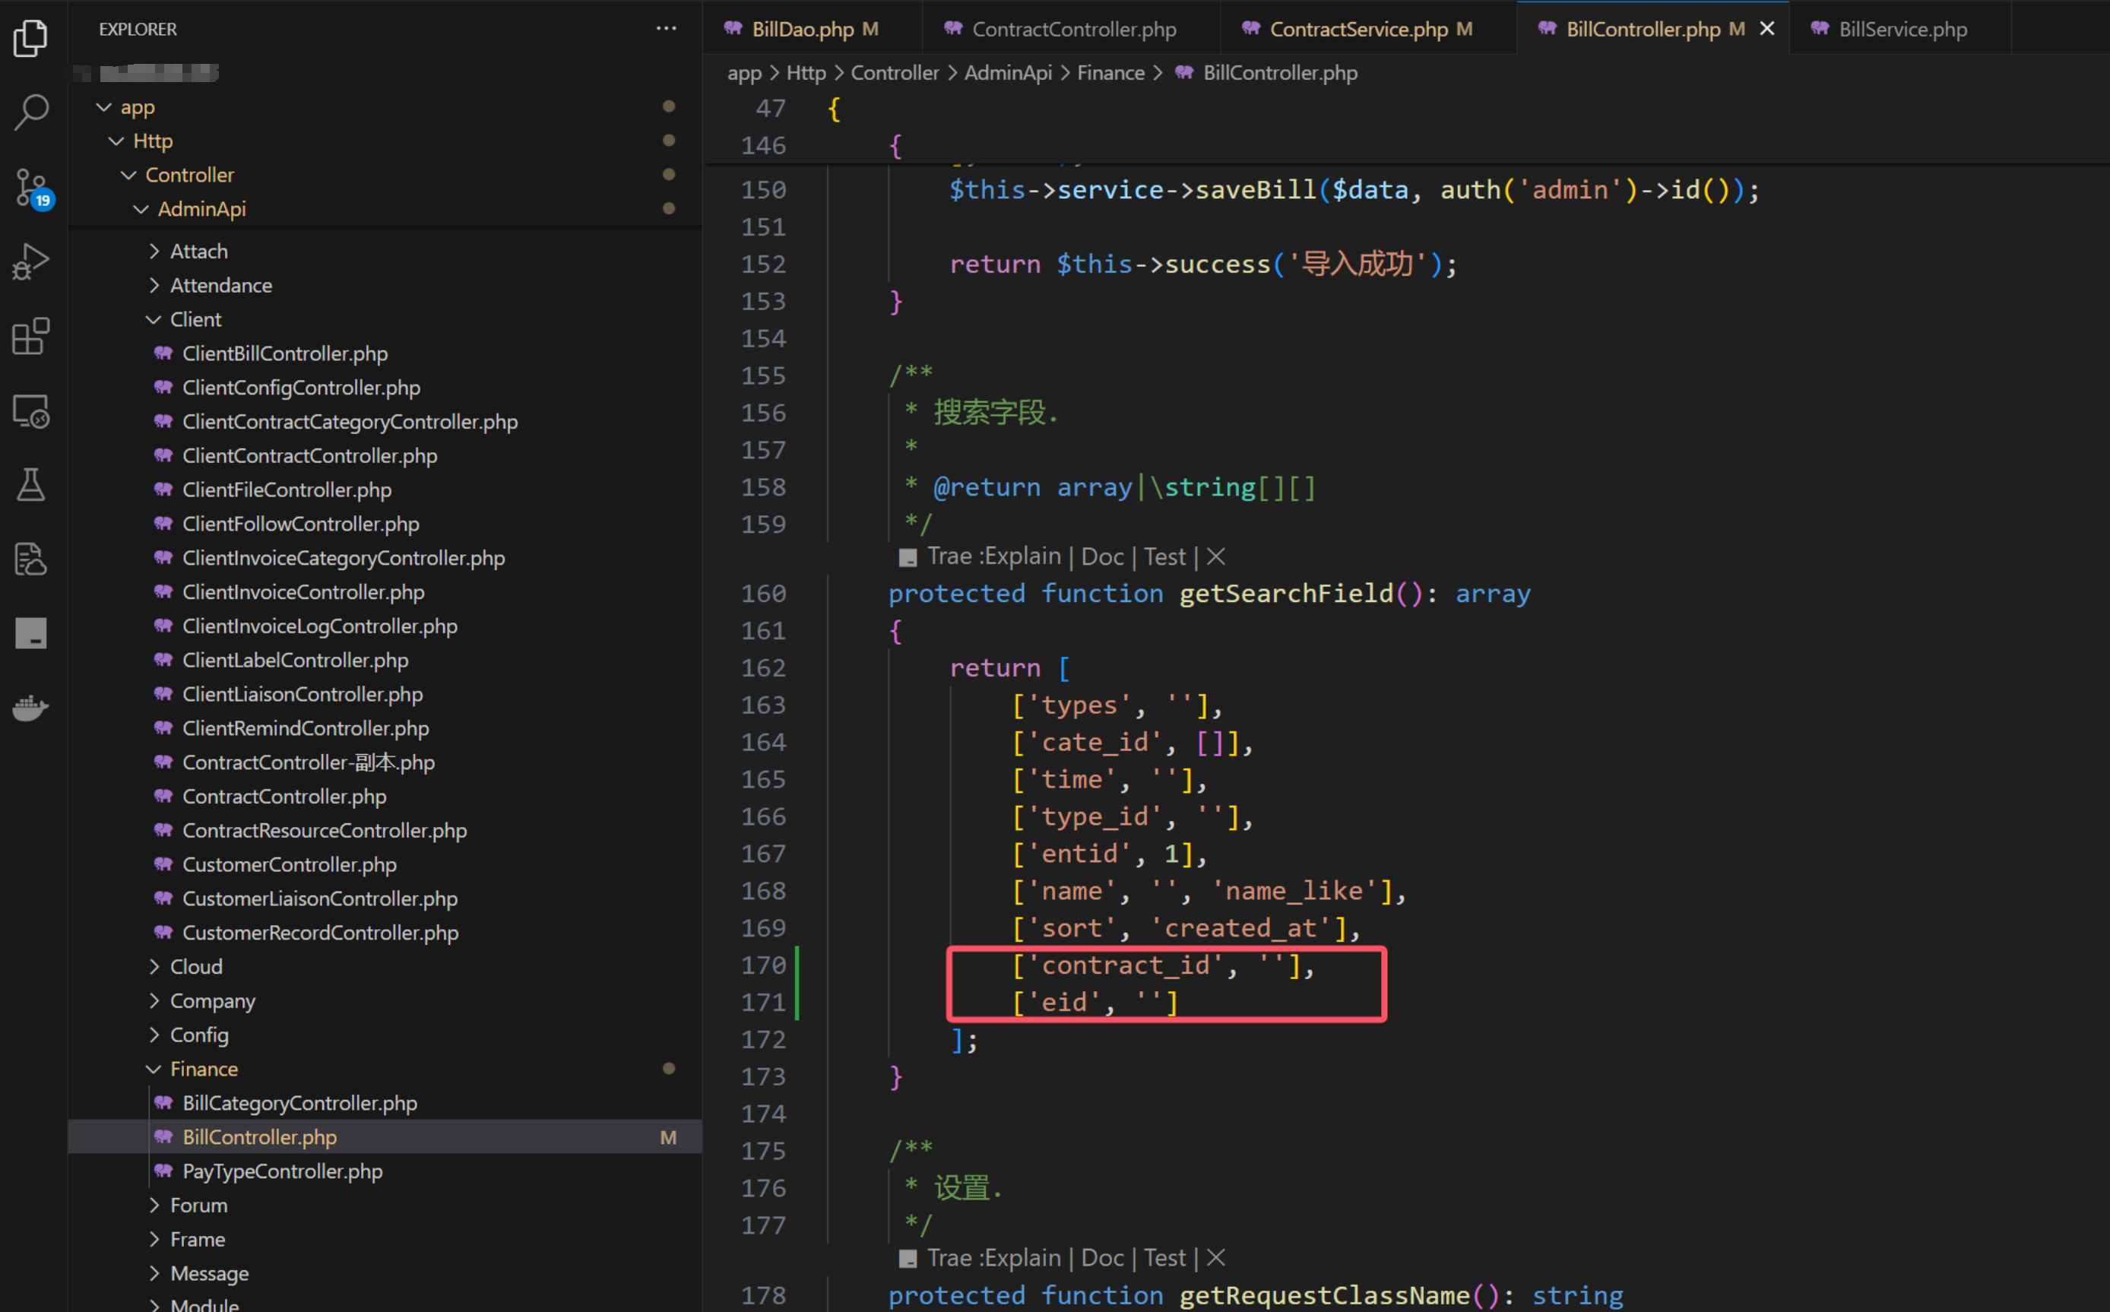
Task: Collapse the Client folder
Action: [154, 319]
